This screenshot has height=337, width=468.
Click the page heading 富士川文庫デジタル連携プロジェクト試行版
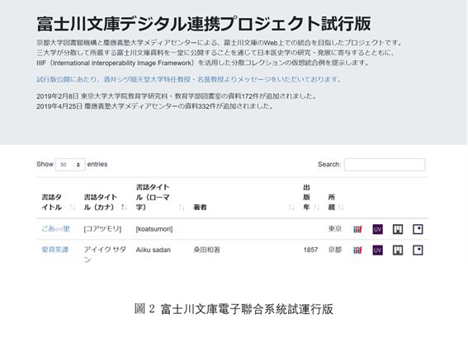pyautogui.click(x=204, y=24)
